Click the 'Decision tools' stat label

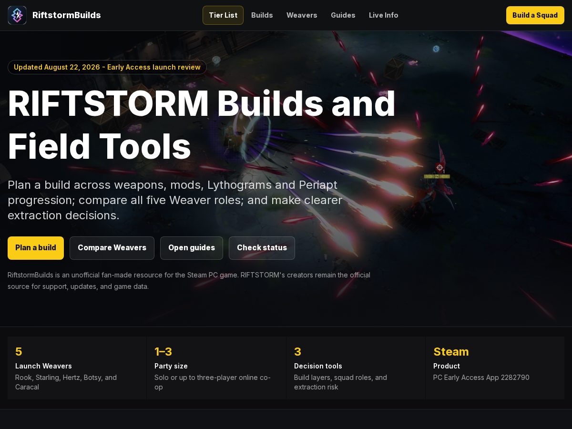[318, 366]
